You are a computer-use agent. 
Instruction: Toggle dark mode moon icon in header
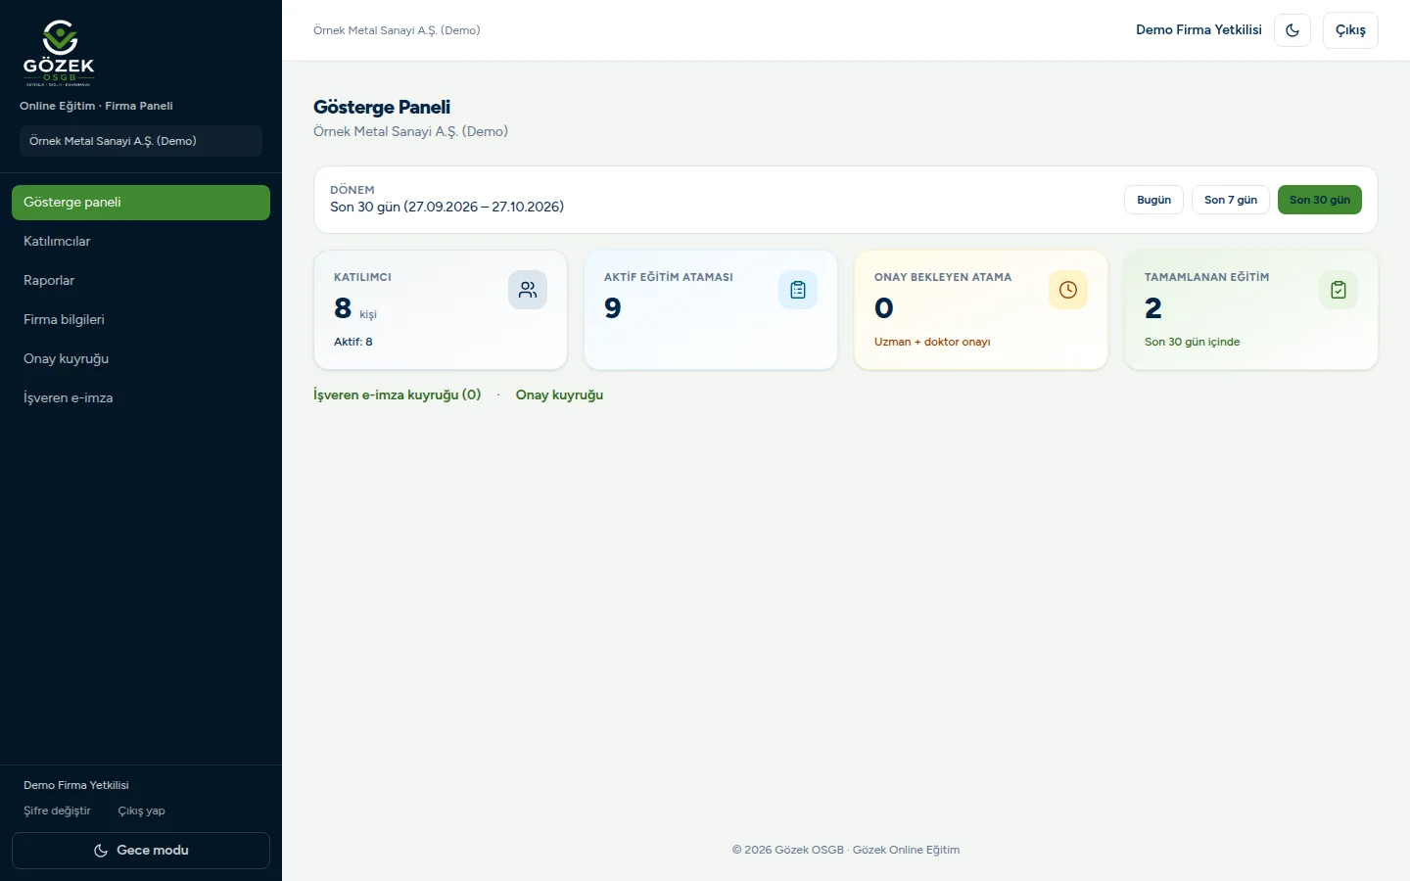(x=1292, y=30)
